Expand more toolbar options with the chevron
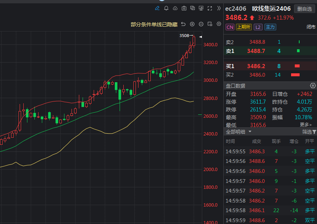The height and width of the screenshot is (224, 317). pos(219,8)
